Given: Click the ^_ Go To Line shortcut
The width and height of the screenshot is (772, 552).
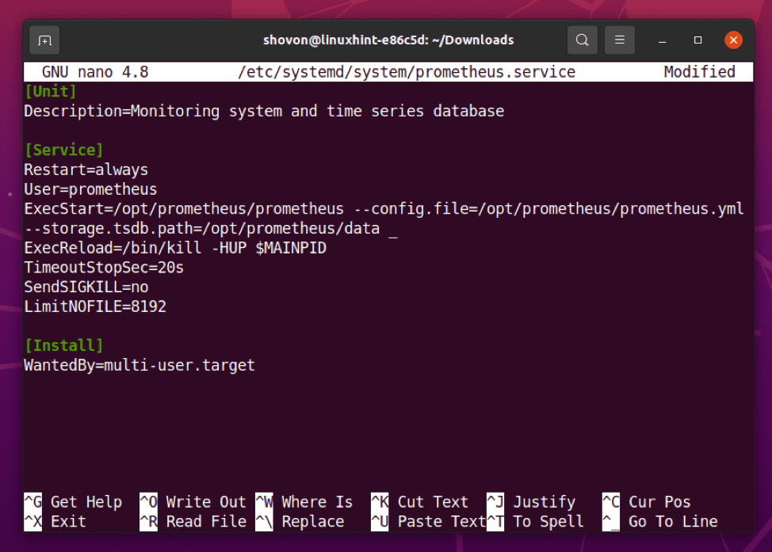Looking at the screenshot, I should [660, 521].
